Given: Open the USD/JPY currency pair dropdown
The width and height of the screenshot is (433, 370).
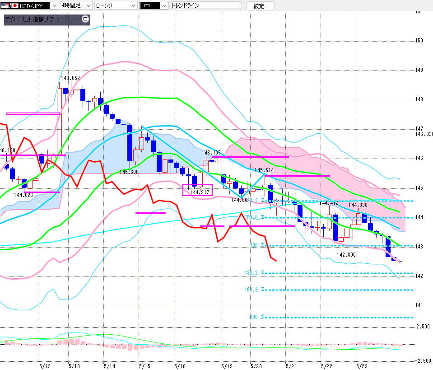Looking at the screenshot, I should tap(29, 5).
